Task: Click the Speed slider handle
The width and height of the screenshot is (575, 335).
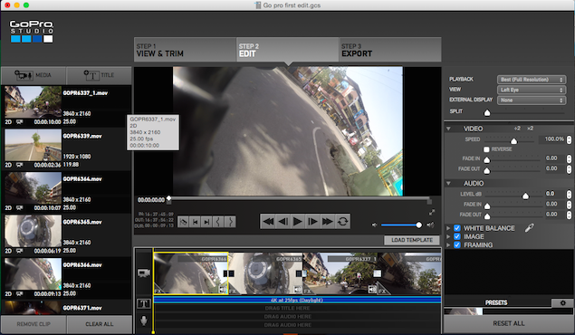Action: (513, 140)
